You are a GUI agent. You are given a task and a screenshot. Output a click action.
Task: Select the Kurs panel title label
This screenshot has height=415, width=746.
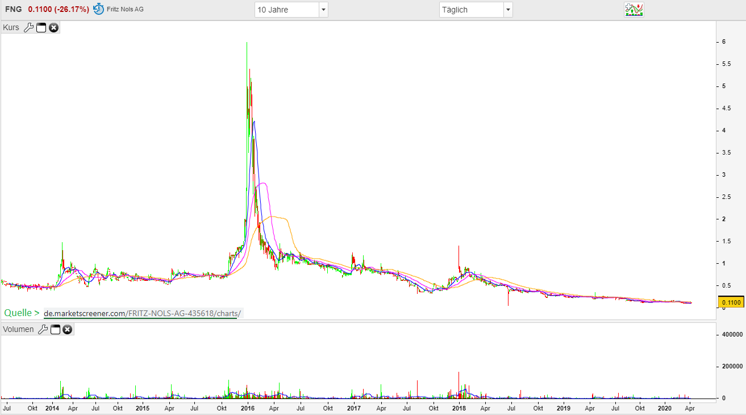tap(11, 27)
